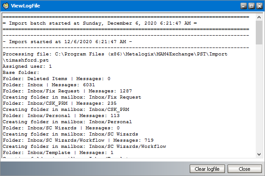Click the empty scrollbar track below the thumb

click(x=259, y=97)
